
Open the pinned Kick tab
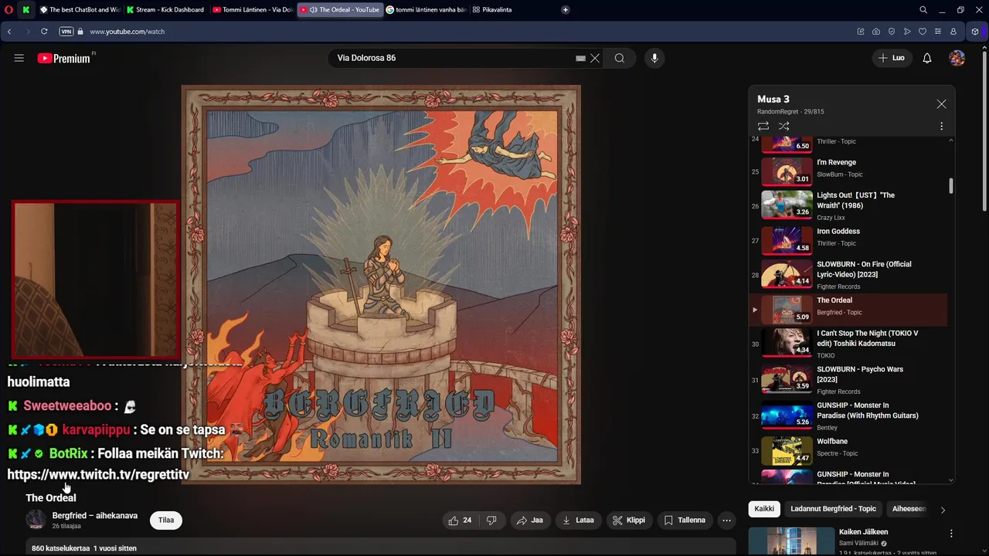coord(26,10)
